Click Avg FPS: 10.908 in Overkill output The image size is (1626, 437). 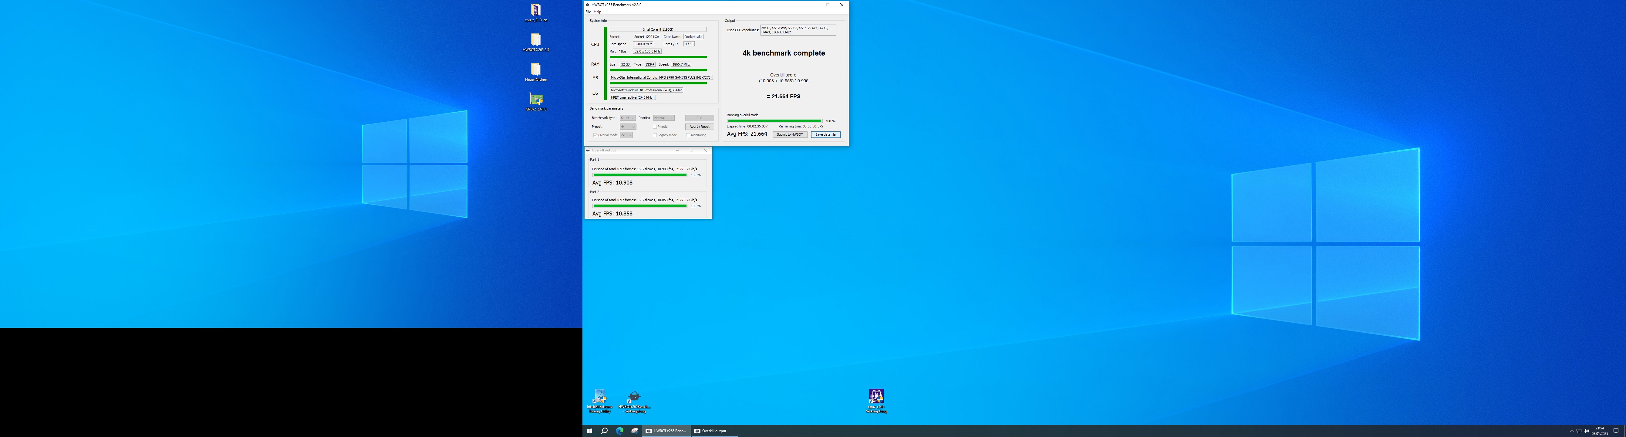[612, 182]
